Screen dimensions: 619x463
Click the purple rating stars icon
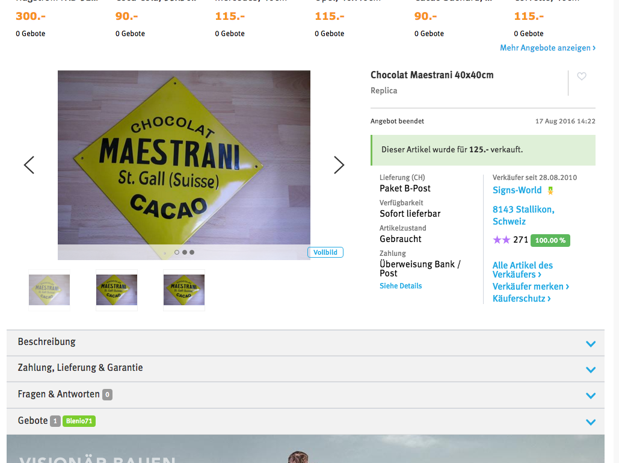[x=501, y=240]
